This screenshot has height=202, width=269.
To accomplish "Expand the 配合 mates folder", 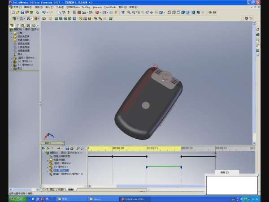I will (12, 69).
